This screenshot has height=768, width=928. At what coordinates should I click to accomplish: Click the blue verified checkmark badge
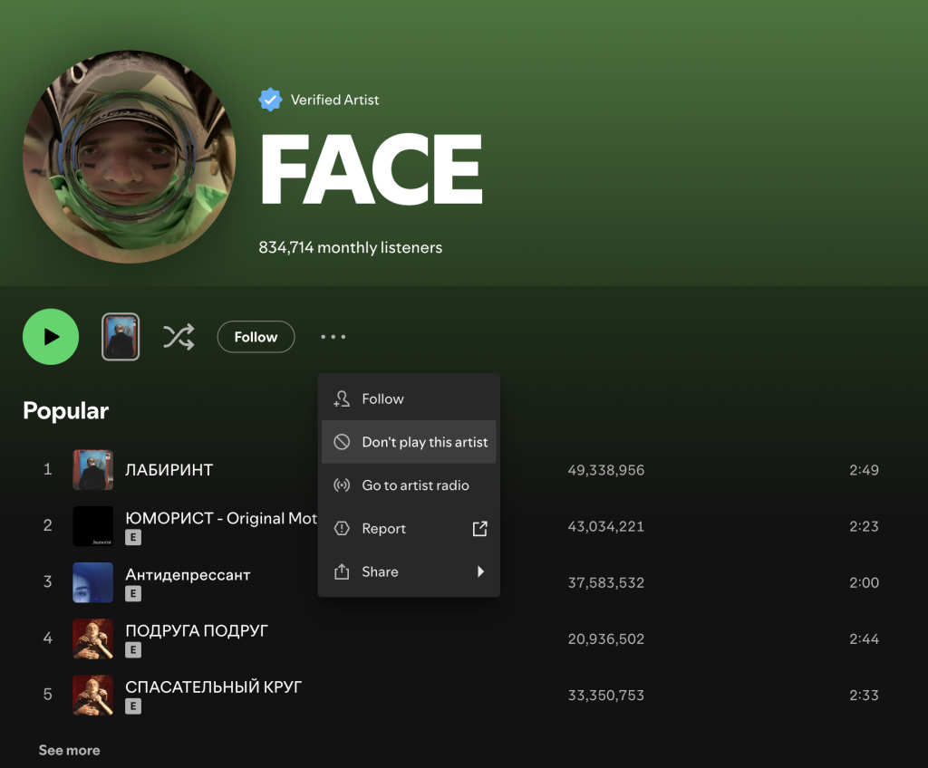(270, 100)
